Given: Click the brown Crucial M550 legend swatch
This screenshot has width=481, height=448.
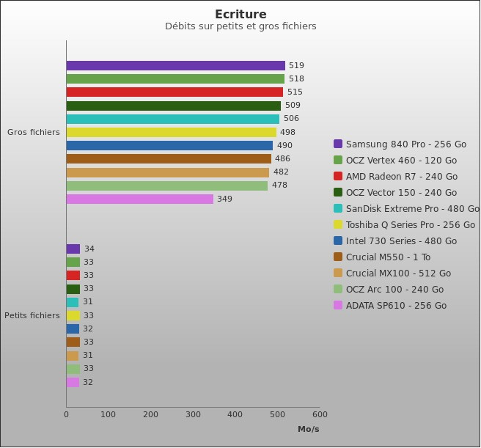Looking at the screenshot, I should point(338,257).
